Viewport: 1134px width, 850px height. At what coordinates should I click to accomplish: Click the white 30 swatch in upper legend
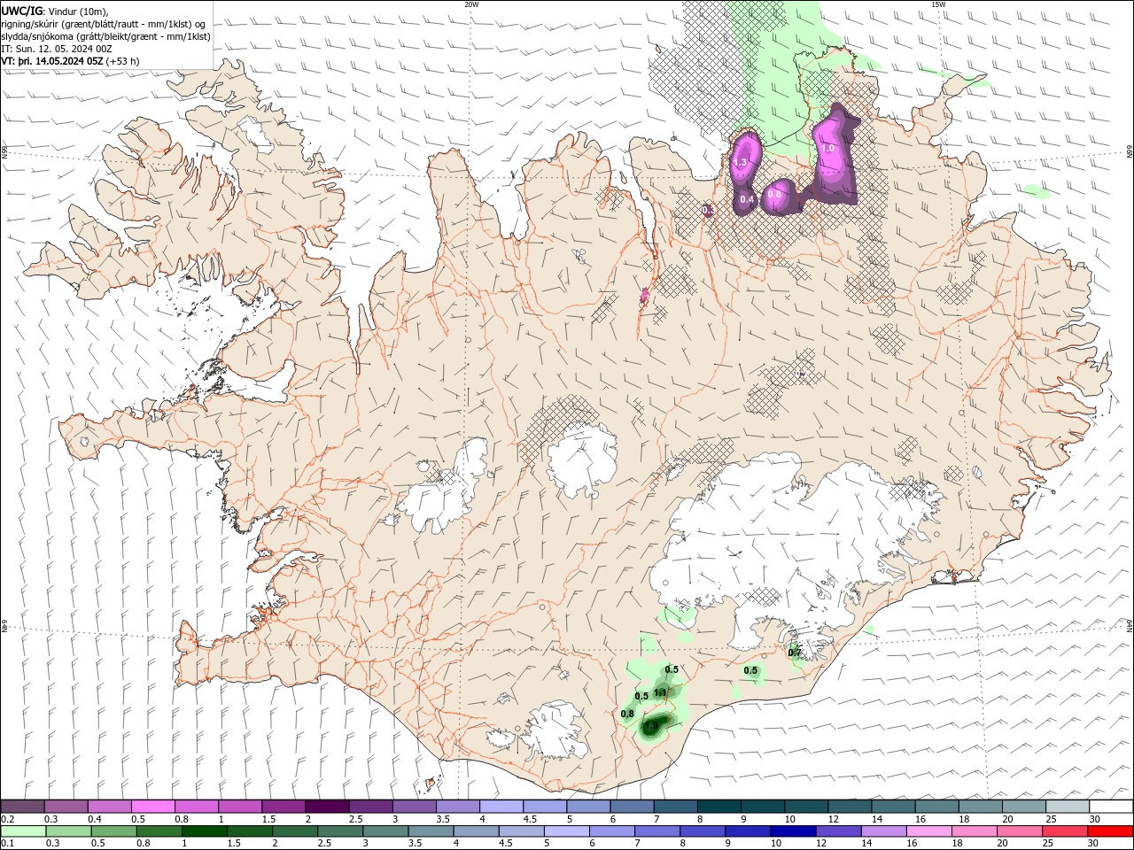click(1111, 807)
